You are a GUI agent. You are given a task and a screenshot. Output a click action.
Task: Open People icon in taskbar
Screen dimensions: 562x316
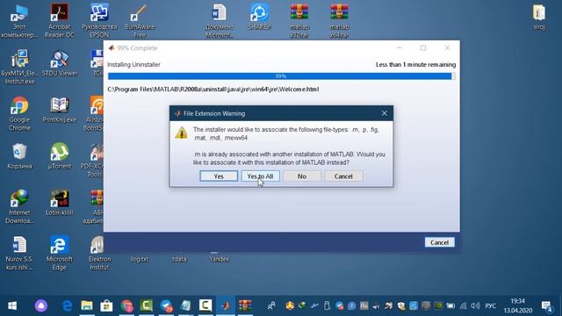[x=271, y=305]
